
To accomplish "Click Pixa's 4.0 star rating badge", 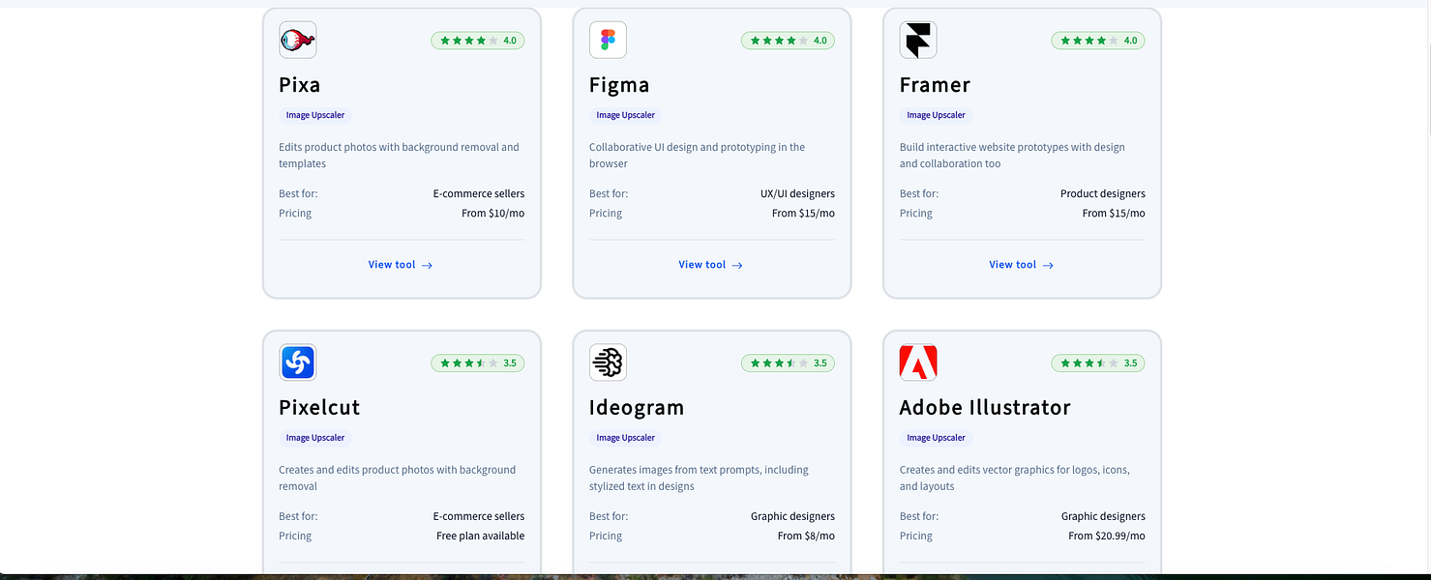I will coord(478,41).
